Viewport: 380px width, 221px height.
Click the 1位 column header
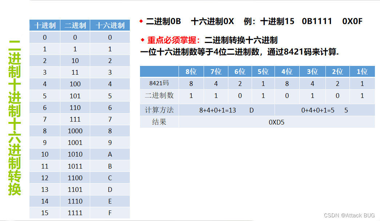pyautogui.click(x=362, y=72)
